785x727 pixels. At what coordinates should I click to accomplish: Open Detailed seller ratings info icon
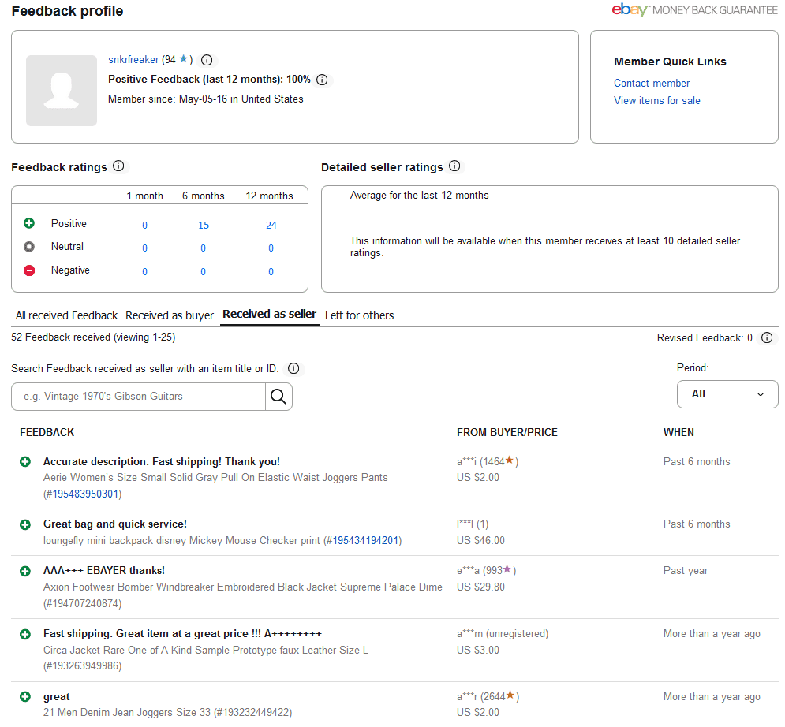[x=454, y=166]
